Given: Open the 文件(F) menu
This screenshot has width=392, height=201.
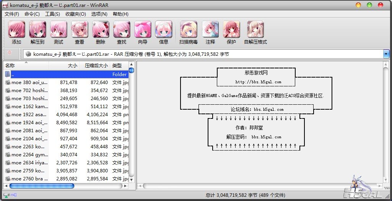Looking at the screenshot, I should tap(12, 14).
